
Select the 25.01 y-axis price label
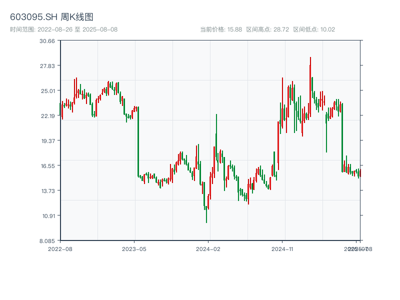click(x=47, y=91)
